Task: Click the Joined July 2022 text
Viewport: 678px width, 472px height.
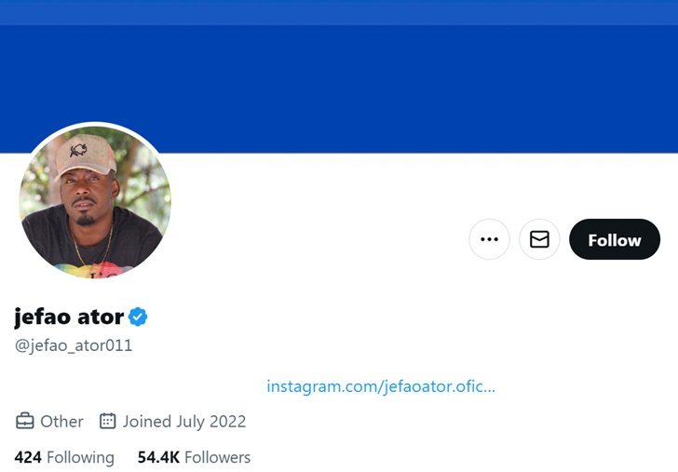Action: click(184, 421)
